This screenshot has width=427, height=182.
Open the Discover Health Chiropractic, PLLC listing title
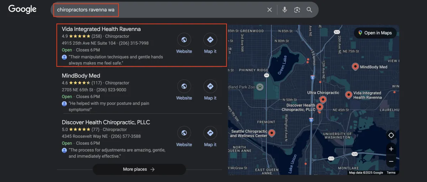106,122
